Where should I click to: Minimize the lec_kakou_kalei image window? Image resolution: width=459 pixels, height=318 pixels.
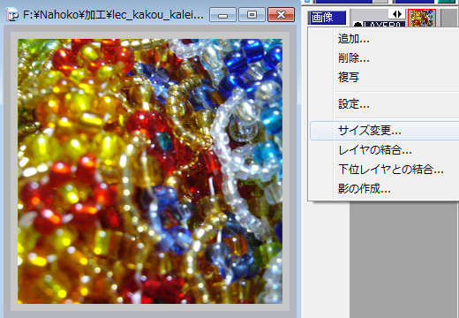[222, 15]
